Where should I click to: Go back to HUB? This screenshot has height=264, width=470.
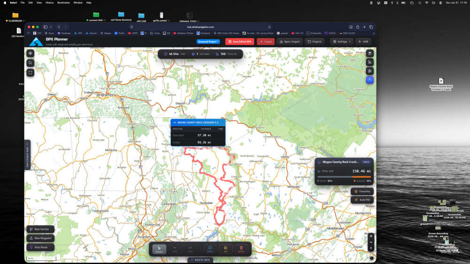pos(363,42)
